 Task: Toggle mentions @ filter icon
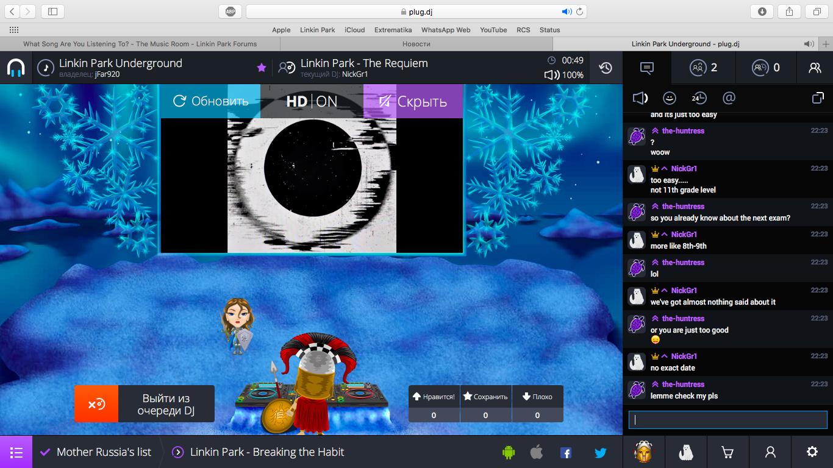(728, 98)
